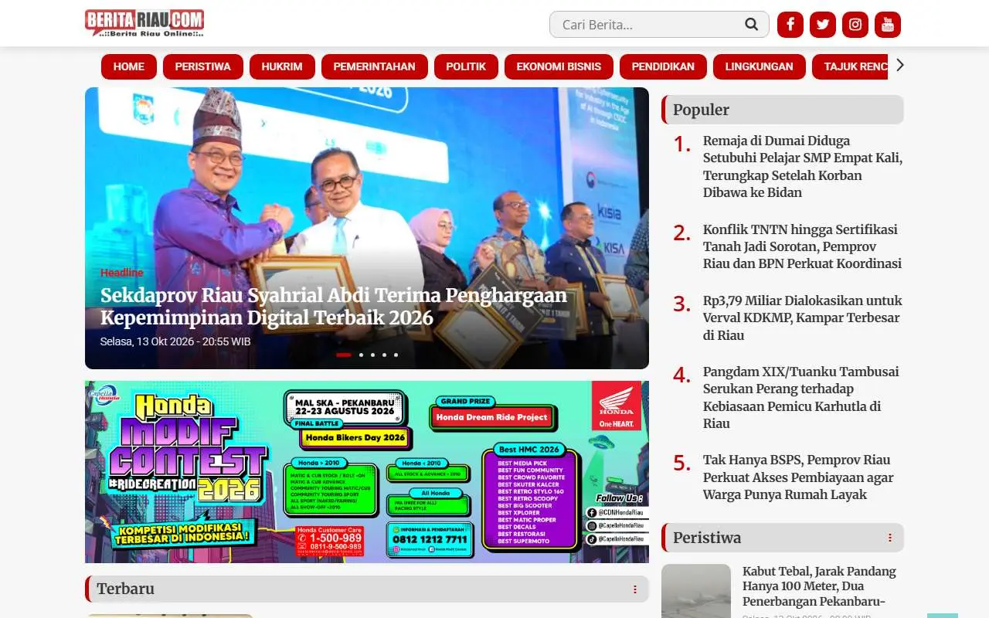Select the EKONOMI BISNIS menu item

(559, 66)
